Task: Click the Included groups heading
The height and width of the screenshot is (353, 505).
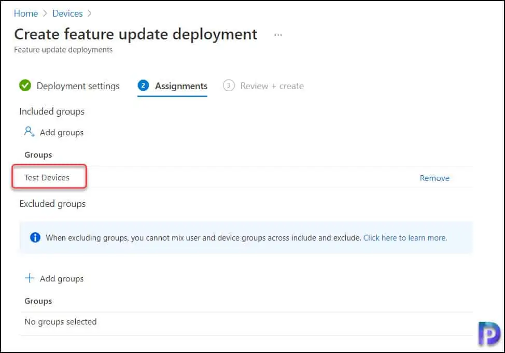Action: (52, 111)
